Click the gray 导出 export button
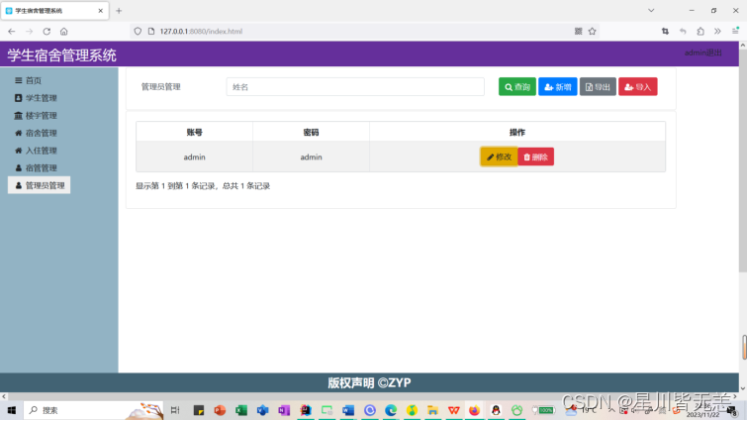Image resolution: width=747 pixels, height=421 pixels. [598, 87]
